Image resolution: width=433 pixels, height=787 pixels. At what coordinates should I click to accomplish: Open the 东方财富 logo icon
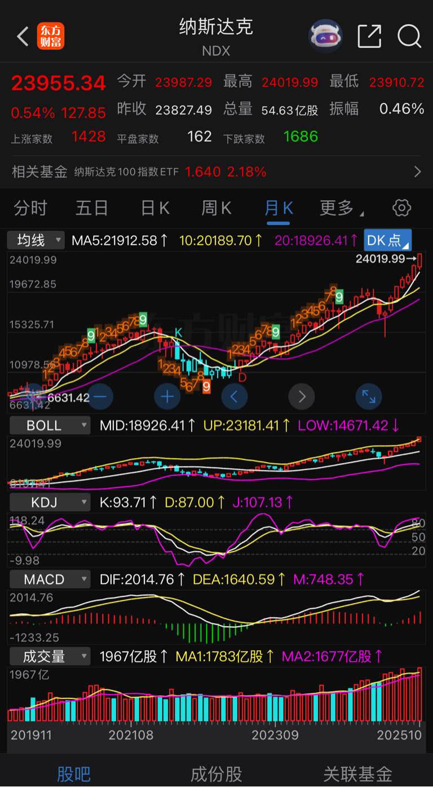51,36
